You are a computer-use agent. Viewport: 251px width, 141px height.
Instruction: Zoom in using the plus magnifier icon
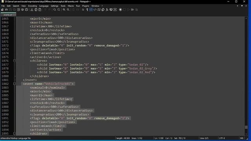click(x=64, y=10)
